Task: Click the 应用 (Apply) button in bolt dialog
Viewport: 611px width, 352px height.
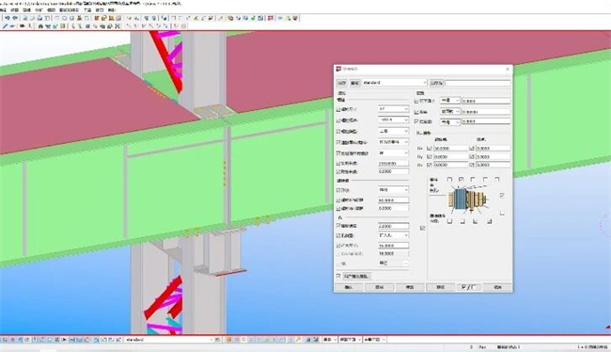Action: (x=379, y=287)
